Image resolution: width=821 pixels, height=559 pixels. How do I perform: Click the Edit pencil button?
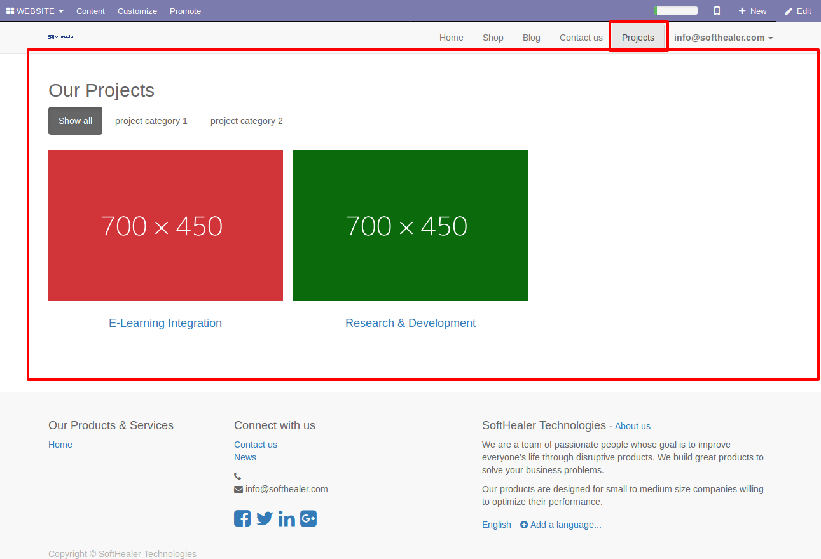tap(798, 11)
